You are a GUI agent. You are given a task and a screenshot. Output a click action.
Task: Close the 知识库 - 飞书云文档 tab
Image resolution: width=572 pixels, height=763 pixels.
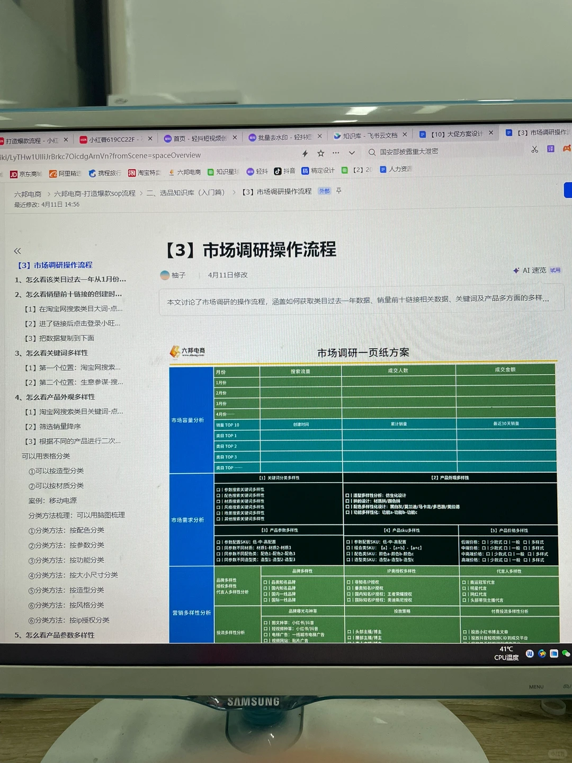pyautogui.click(x=405, y=135)
